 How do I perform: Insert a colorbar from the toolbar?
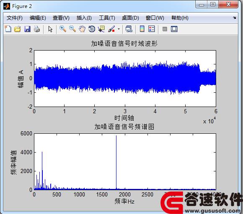(x=142, y=29)
